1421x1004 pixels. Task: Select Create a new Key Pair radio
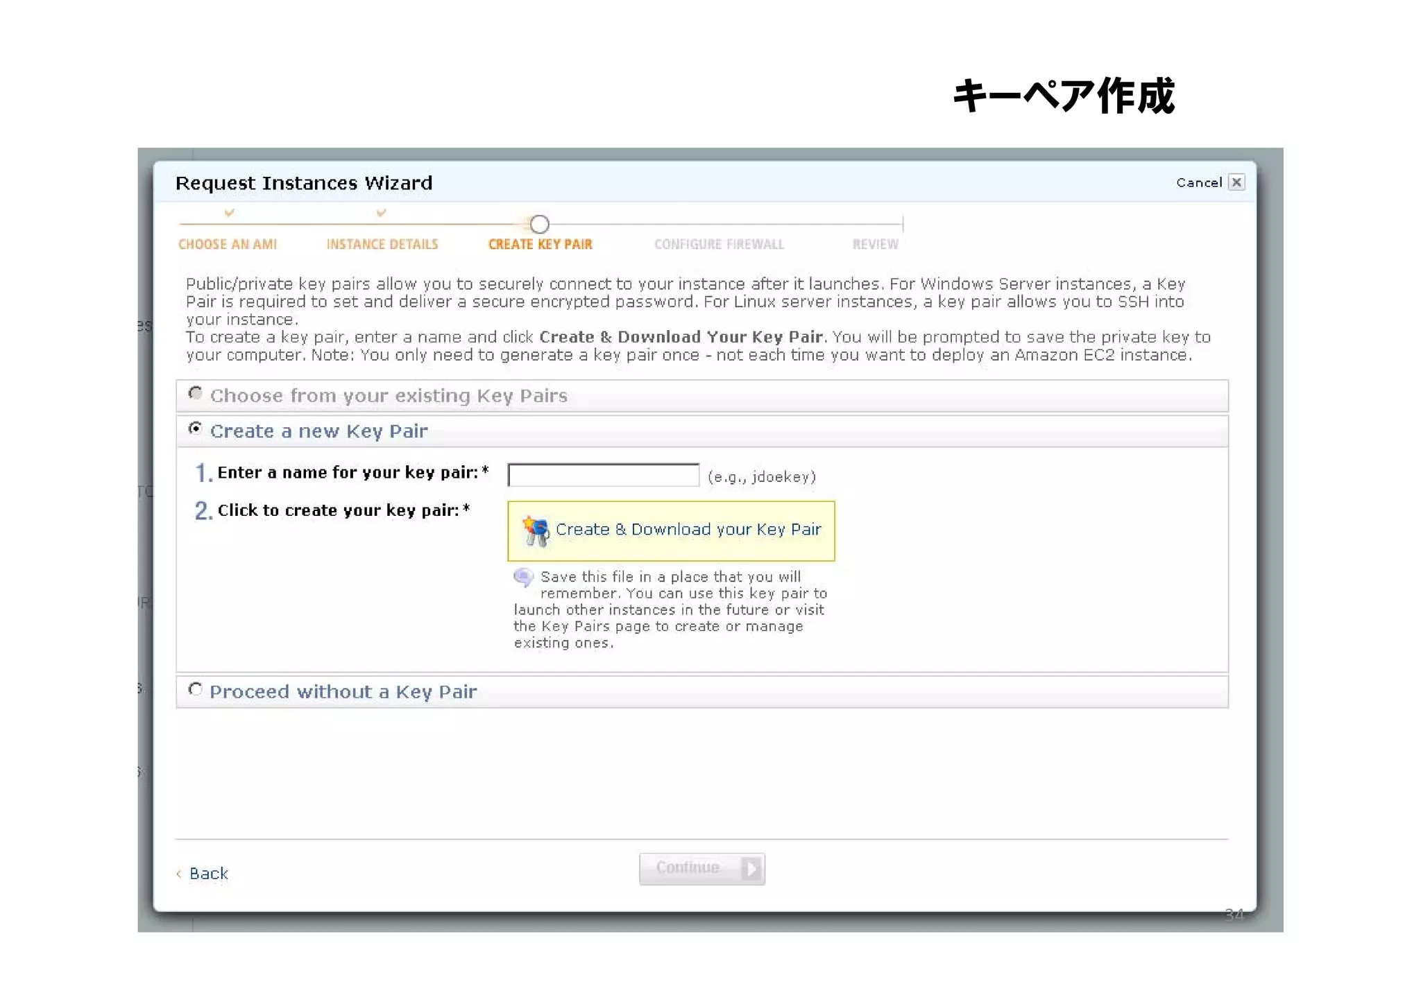(196, 429)
